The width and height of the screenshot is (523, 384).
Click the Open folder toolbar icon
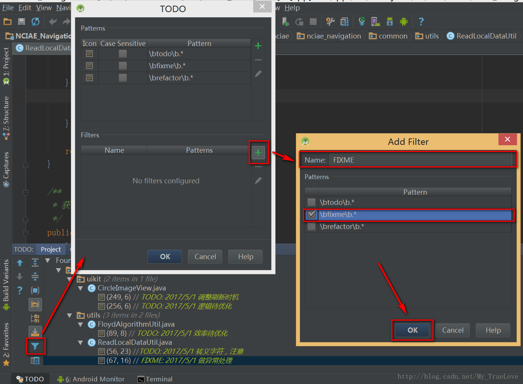8,22
